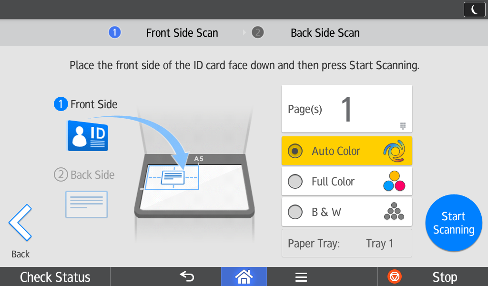
Task: Open Check Status
Action: (x=55, y=277)
